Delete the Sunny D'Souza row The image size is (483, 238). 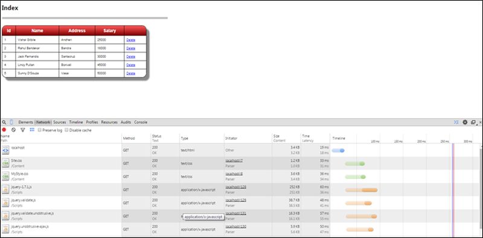click(130, 73)
